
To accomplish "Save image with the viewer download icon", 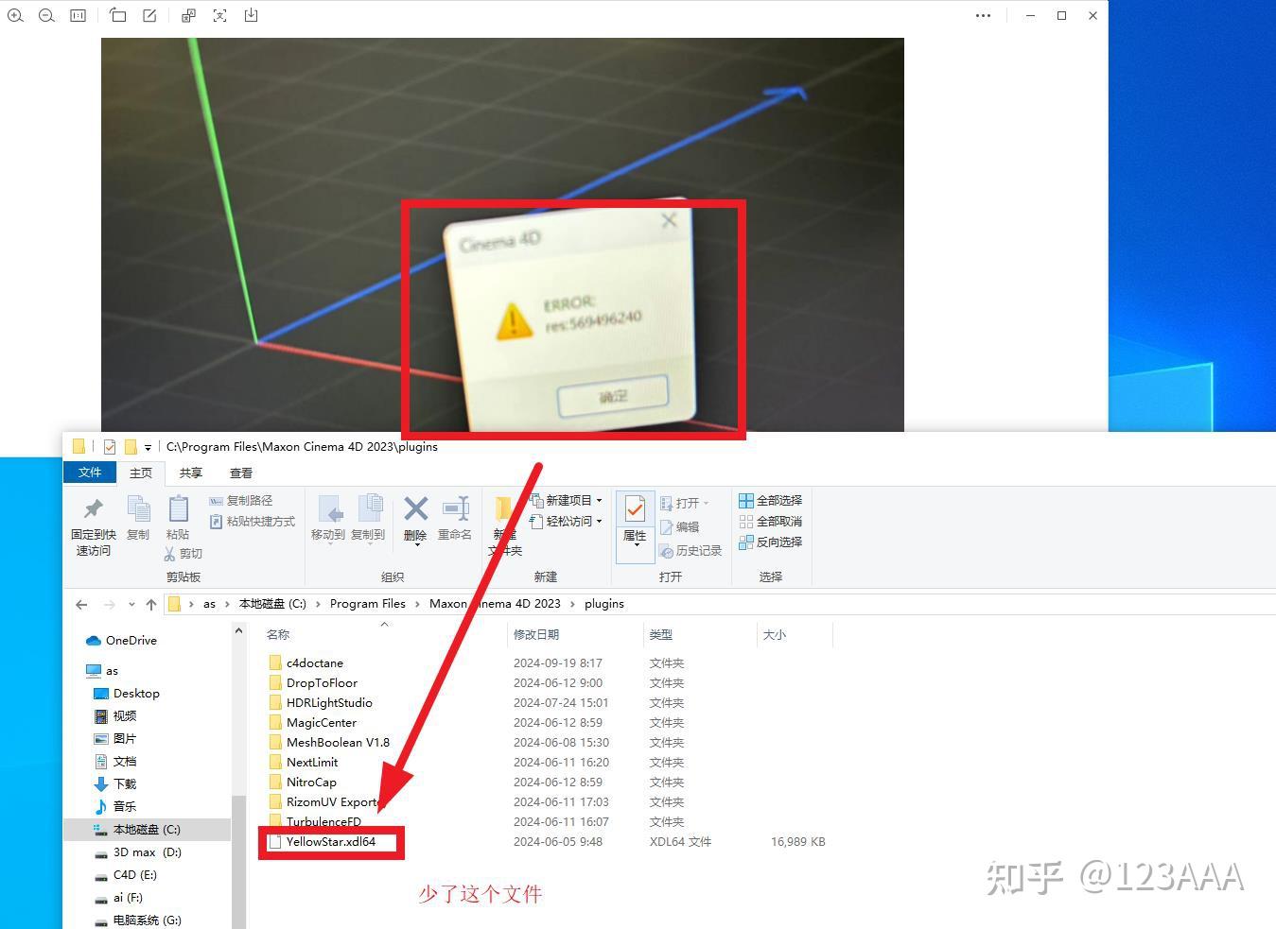I will pyautogui.click(x=251, y=15).
